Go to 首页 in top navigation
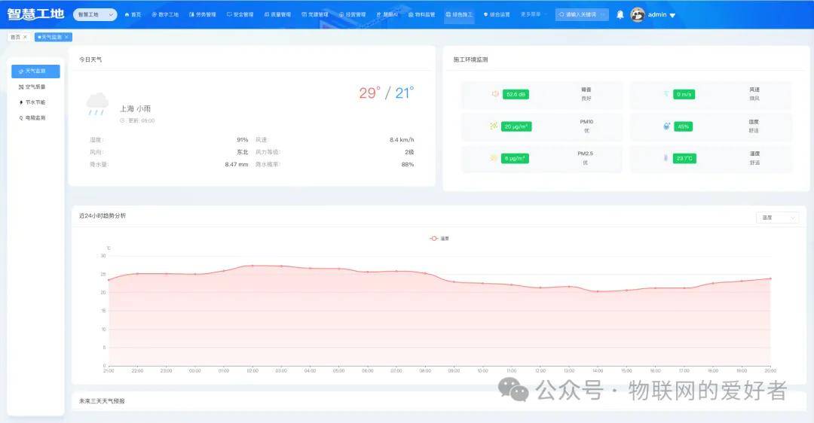 tap(133, 14)
